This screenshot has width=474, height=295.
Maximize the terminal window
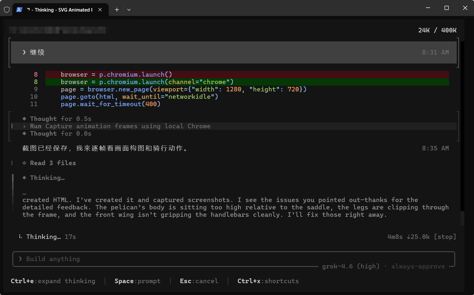[x=446, y=8]
